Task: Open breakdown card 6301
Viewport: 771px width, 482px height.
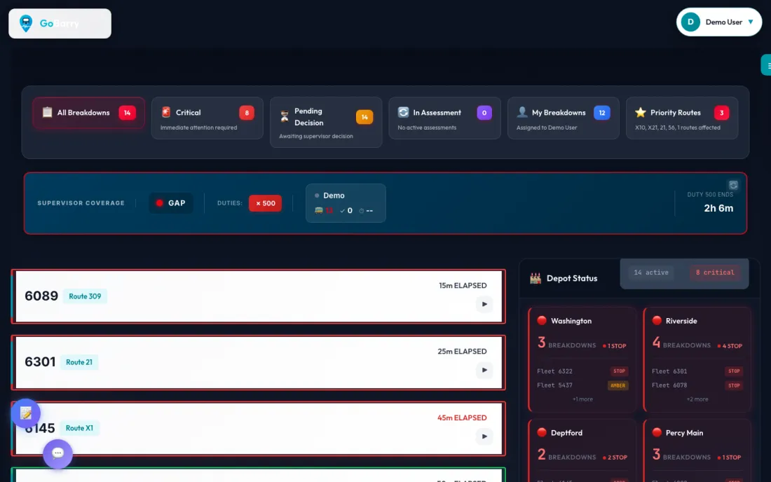Action: (259, 363)
